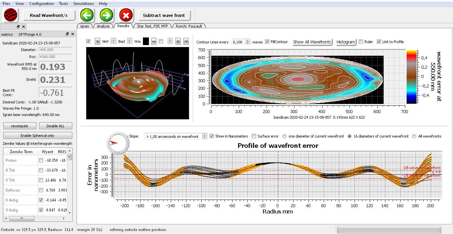Go to previous wavefront with green left arrow
Screen dimensions: 453x234
pyautogui.click(x=87, y=15)
